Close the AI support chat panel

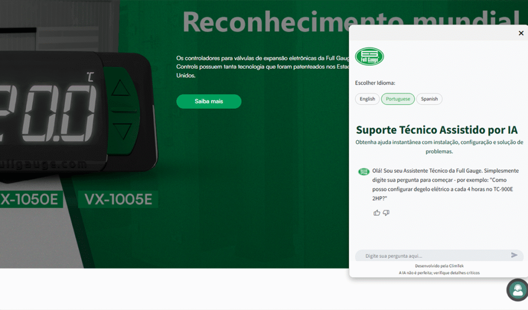pyautogui.click(x=521, y=33)
